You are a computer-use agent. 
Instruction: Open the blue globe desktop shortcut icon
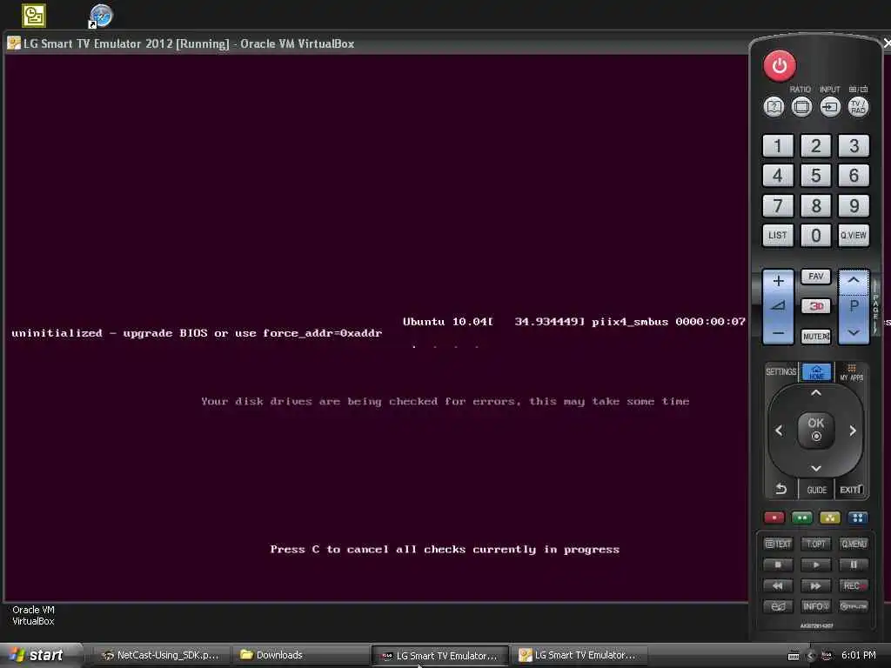[101, 16]
